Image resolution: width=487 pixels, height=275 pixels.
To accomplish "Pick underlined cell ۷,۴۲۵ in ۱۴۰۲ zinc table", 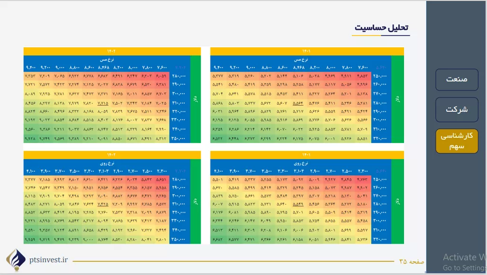I will [x=102, y=204].
